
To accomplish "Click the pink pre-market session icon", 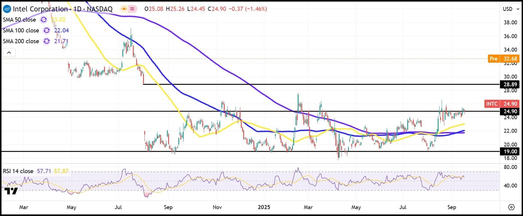I will (x=131, y=9).
